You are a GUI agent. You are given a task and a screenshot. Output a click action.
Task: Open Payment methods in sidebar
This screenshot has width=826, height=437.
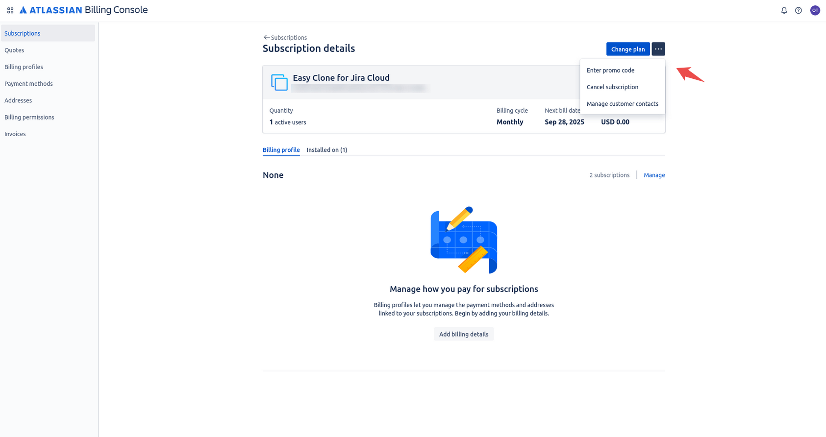[48, 84]
